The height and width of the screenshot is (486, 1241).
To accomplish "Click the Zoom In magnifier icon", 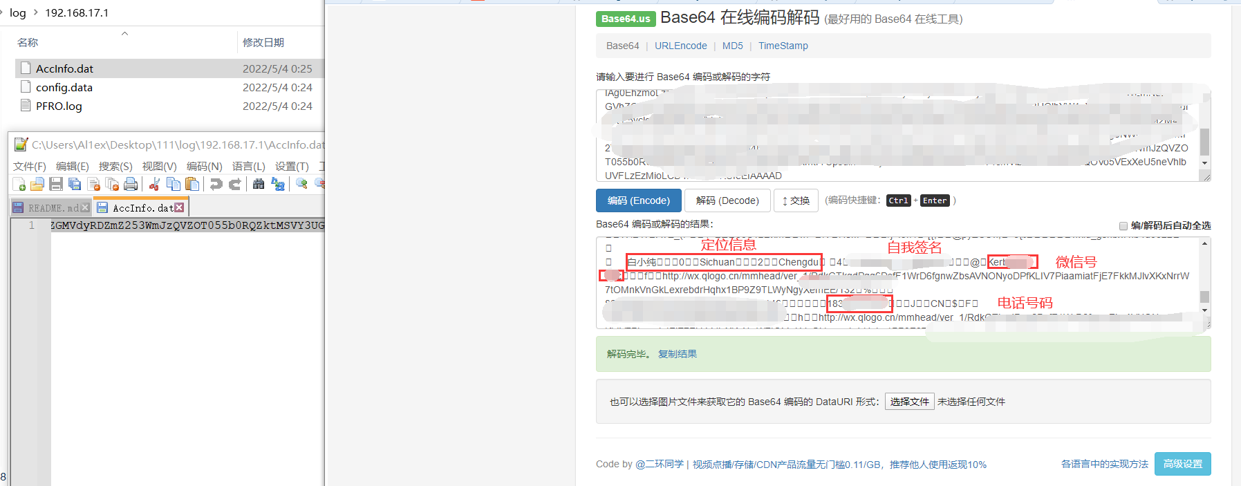I will click(301, 184).
